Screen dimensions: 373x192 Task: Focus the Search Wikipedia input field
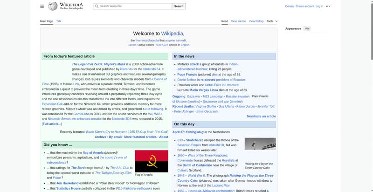pos(132,6)
